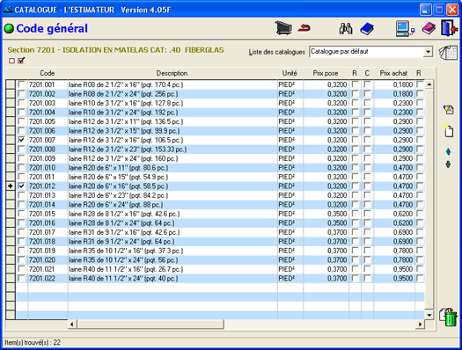This screenshot has height=350, width=462.
Task: Click the green status circle near Code général
Action: (x=9, y=28)
